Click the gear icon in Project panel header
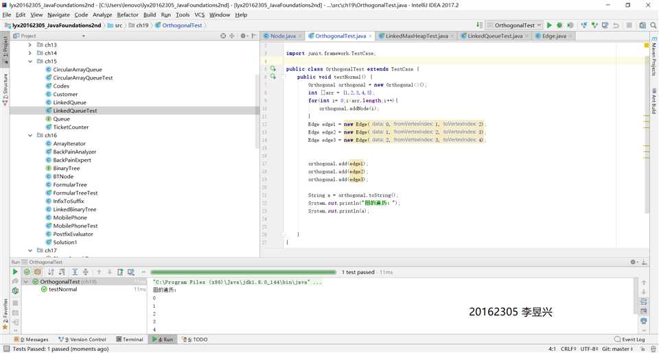Viewport: 659px width, 353px height. (243, 36)
